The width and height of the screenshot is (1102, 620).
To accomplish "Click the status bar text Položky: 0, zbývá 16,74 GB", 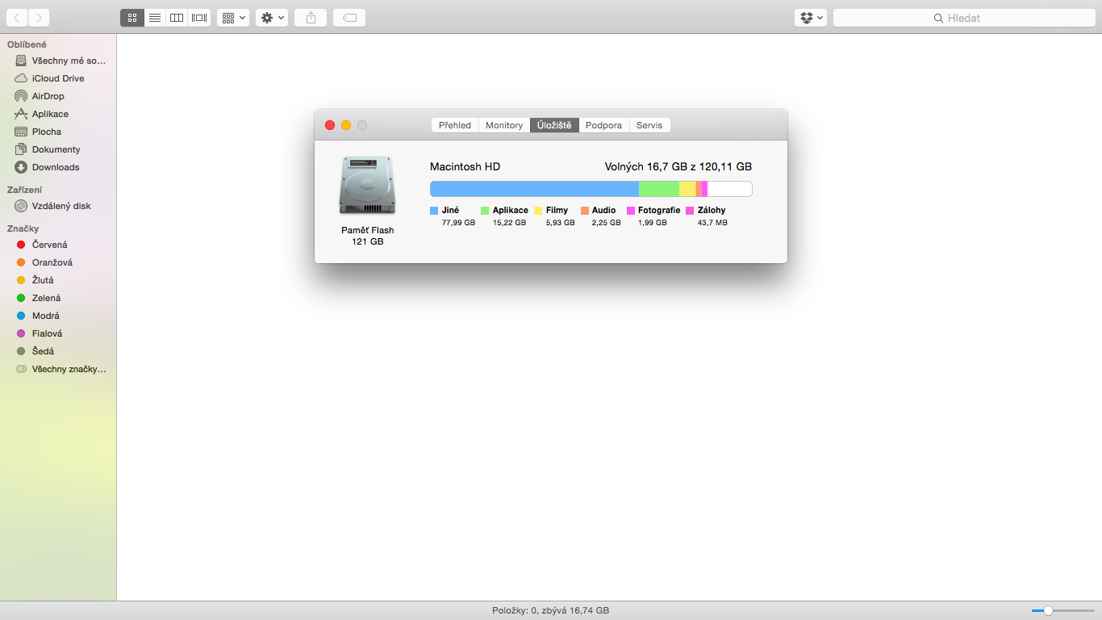I will [x=550, y=610].
